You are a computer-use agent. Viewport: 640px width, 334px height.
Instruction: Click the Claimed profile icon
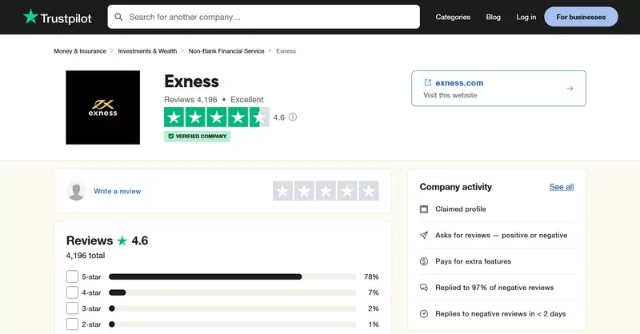pos(424,209)
